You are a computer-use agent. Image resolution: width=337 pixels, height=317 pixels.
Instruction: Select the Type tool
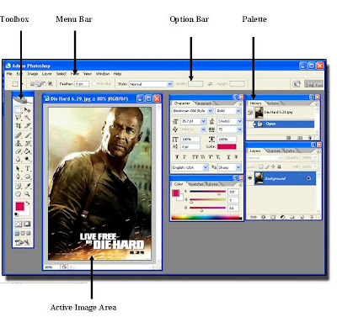(27, 168)
